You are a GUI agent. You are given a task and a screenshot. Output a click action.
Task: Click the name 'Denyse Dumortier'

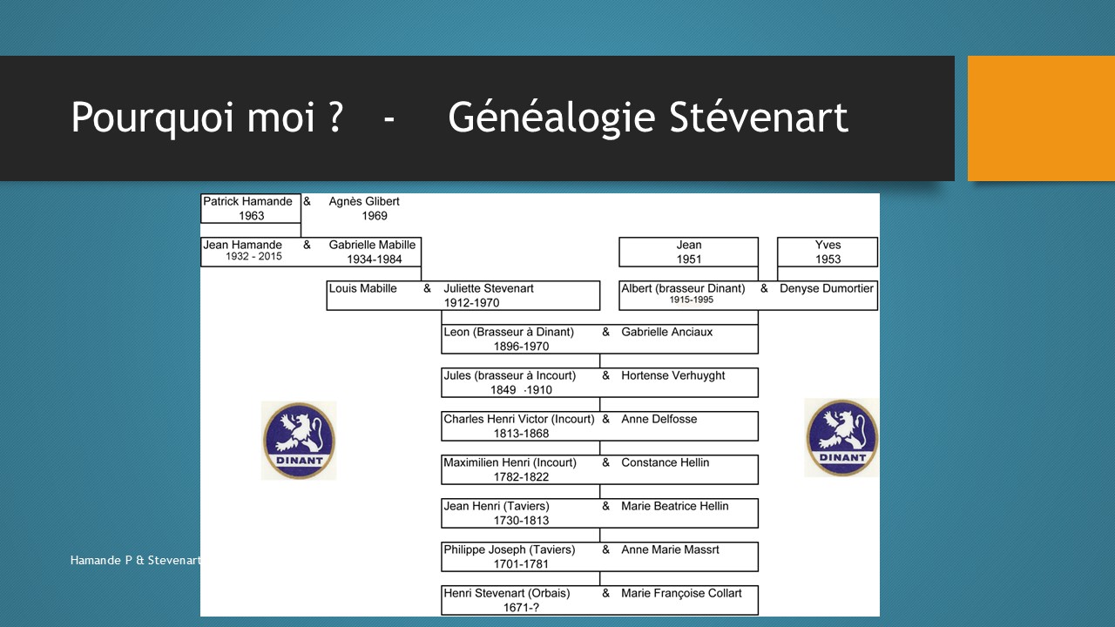827,288
